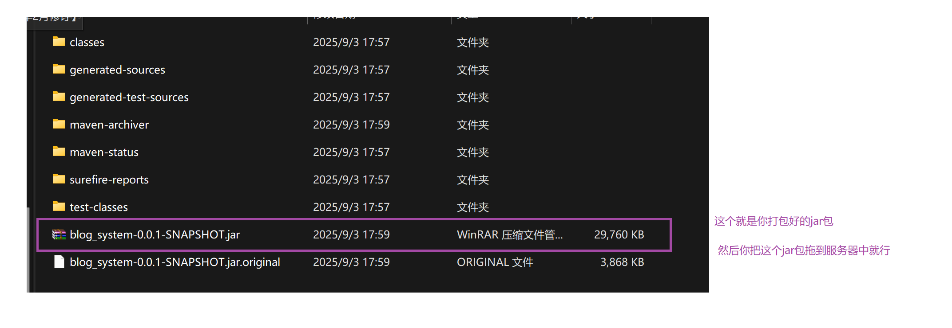The image size is (952, 328).
Task: Click the 文件夹 type of surefire-reports row
Action: pos(473,180)
